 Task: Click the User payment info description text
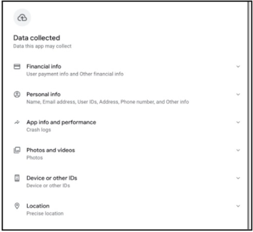tap(75, 74)
